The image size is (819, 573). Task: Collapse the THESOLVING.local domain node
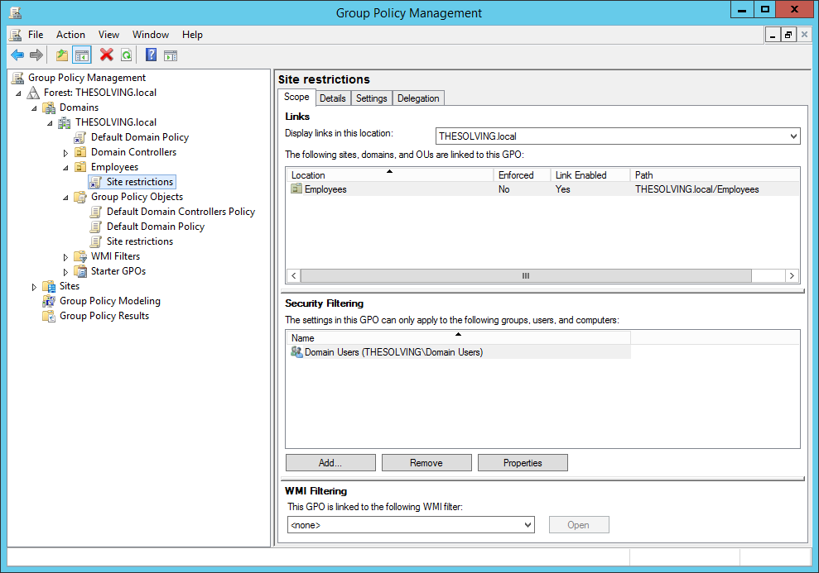50,123
